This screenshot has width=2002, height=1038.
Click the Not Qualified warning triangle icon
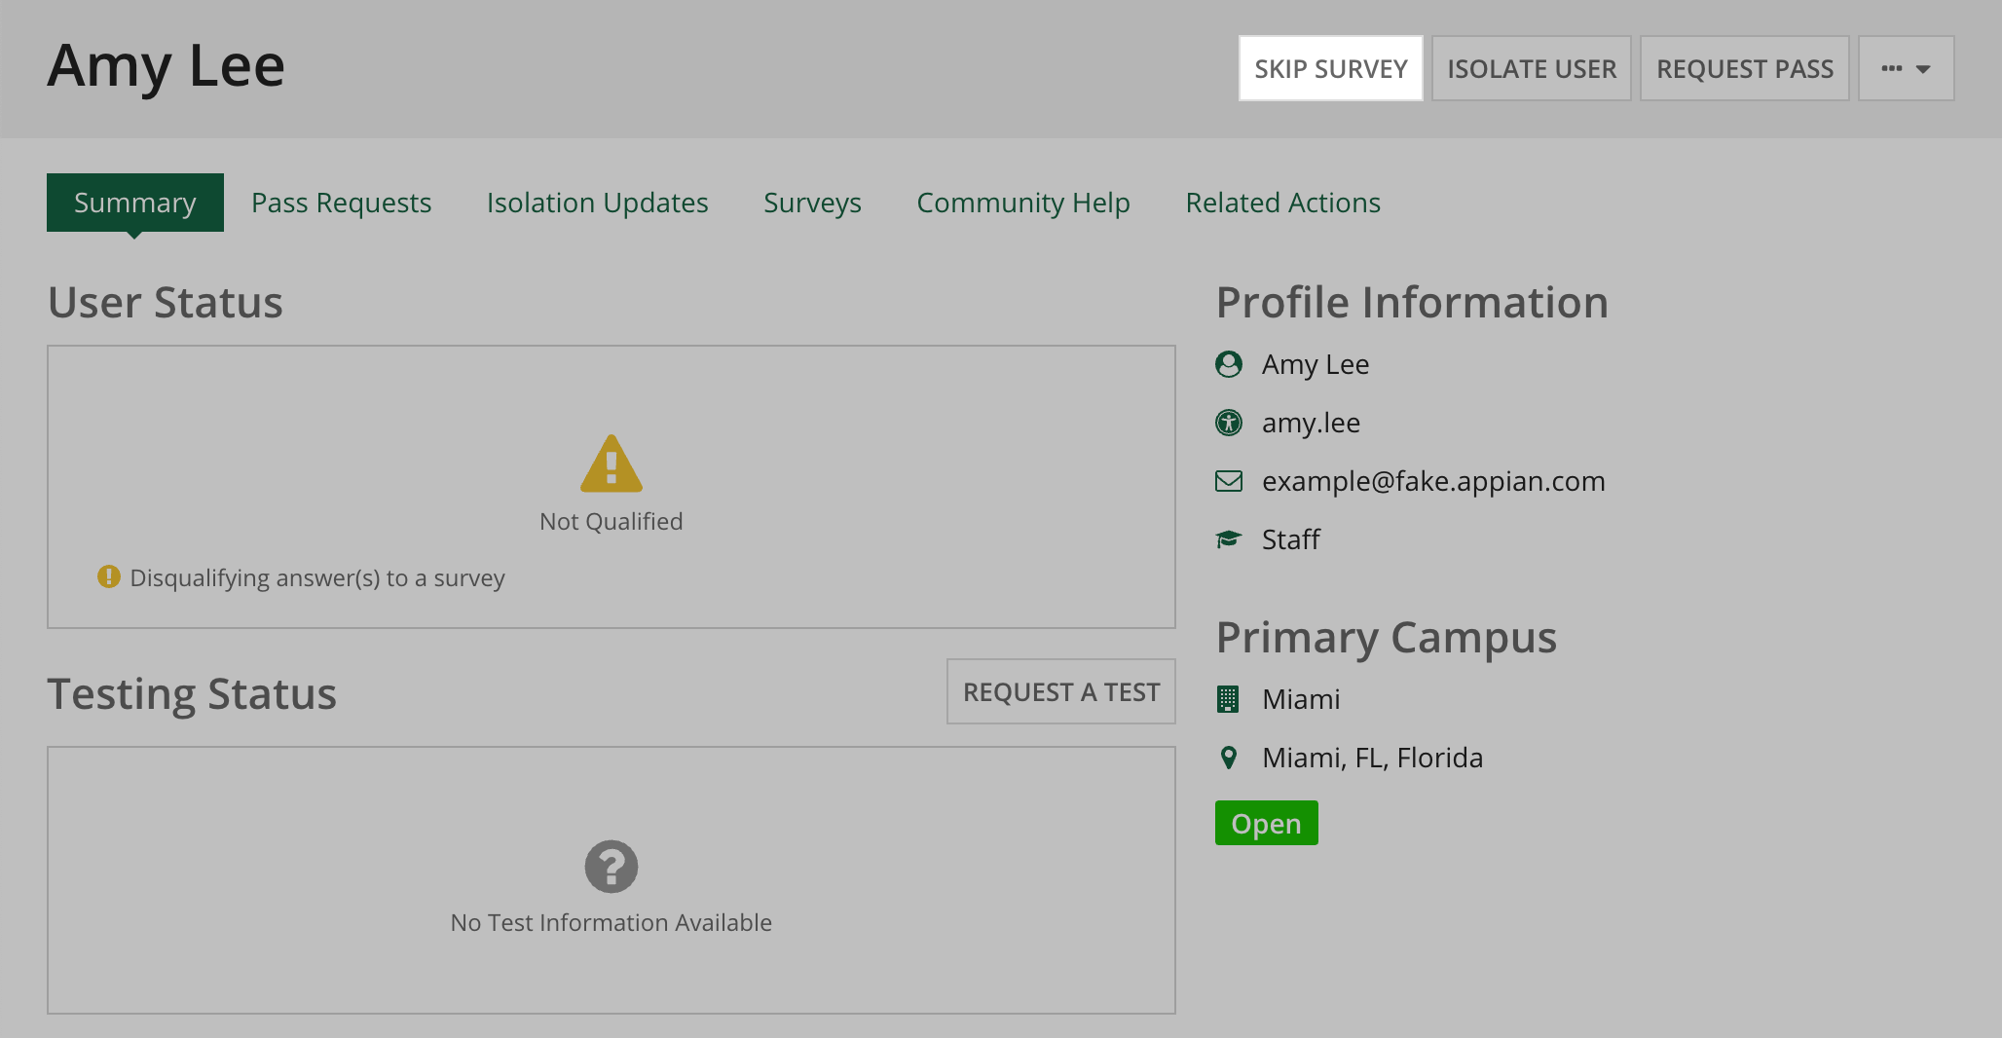coord(612,463)
